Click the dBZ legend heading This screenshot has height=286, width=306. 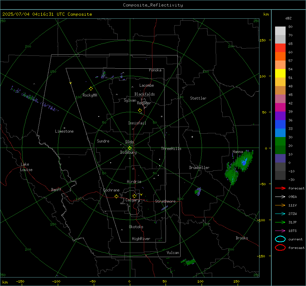(x=288, y=18)
